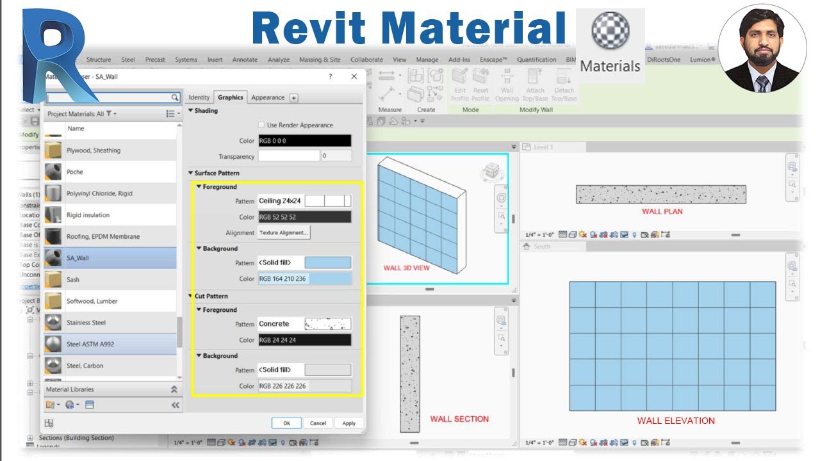Switch to the Appearance tab
820x461 pixels.
(x=268, y=97)
